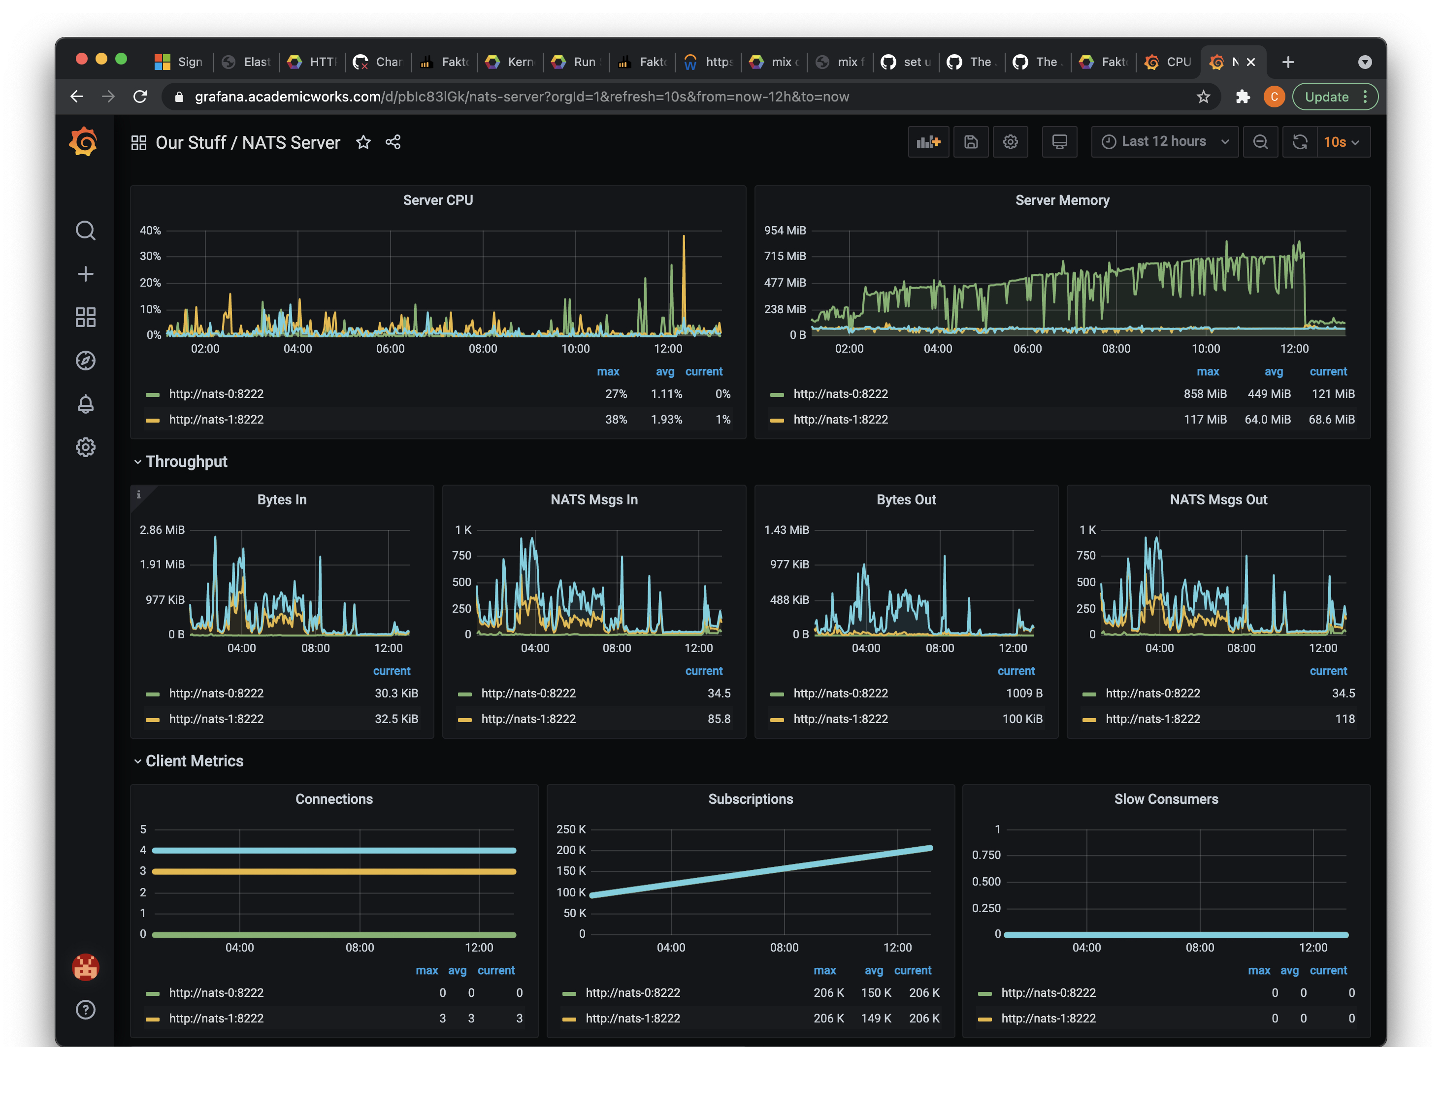This screenshot has width=1442, height=1120.
Task: Cycle view mode with monitor icon
Action: point(1059,142)
